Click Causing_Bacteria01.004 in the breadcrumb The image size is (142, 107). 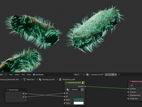9,80
